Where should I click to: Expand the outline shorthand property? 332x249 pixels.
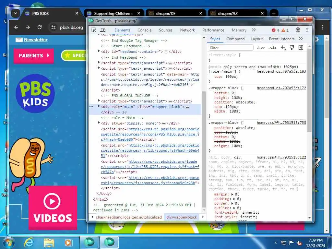[234, 208]
